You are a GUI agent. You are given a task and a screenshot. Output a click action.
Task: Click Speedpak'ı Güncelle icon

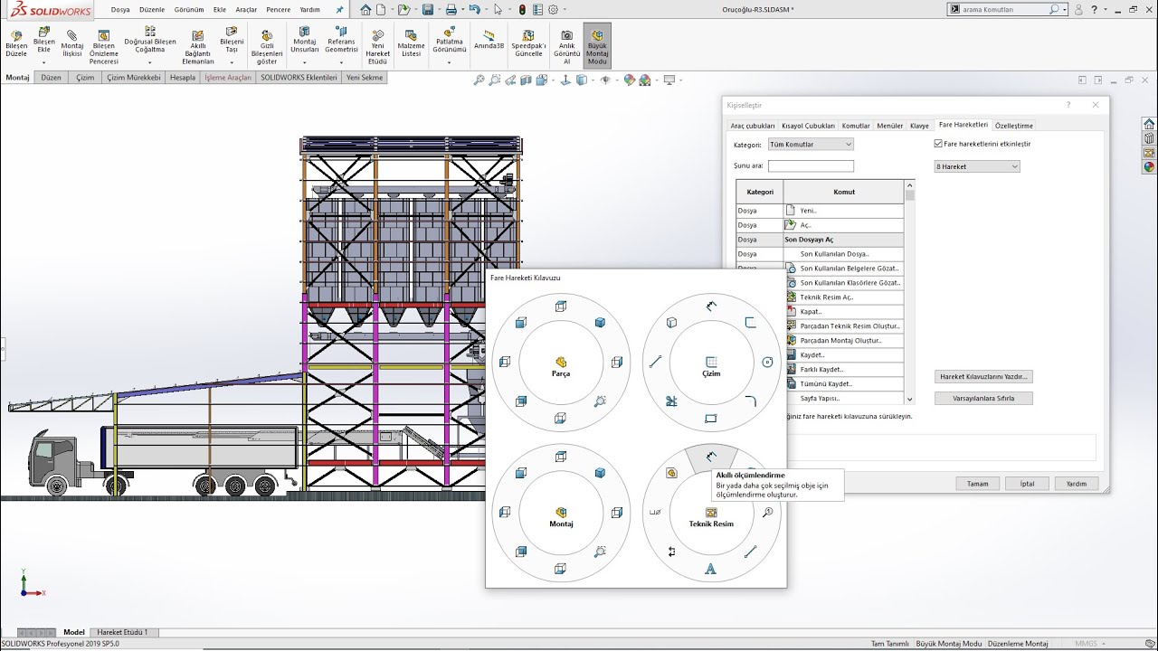click(x=528, y=34)
